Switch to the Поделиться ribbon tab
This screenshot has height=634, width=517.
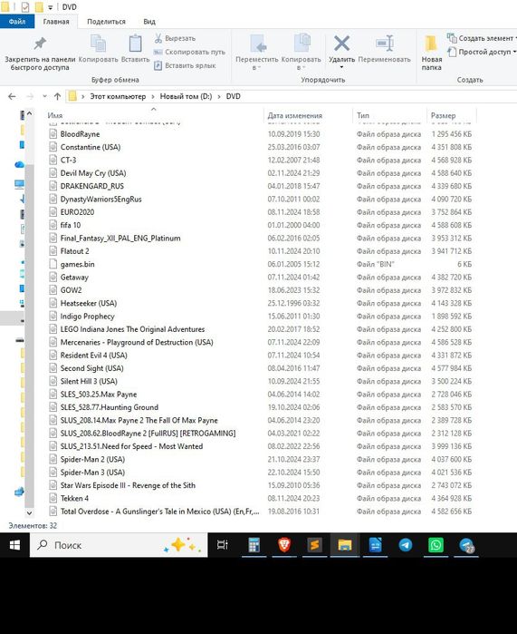tap(106, 22)
